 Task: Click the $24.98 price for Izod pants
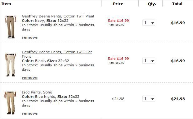[x=118, y=99]
